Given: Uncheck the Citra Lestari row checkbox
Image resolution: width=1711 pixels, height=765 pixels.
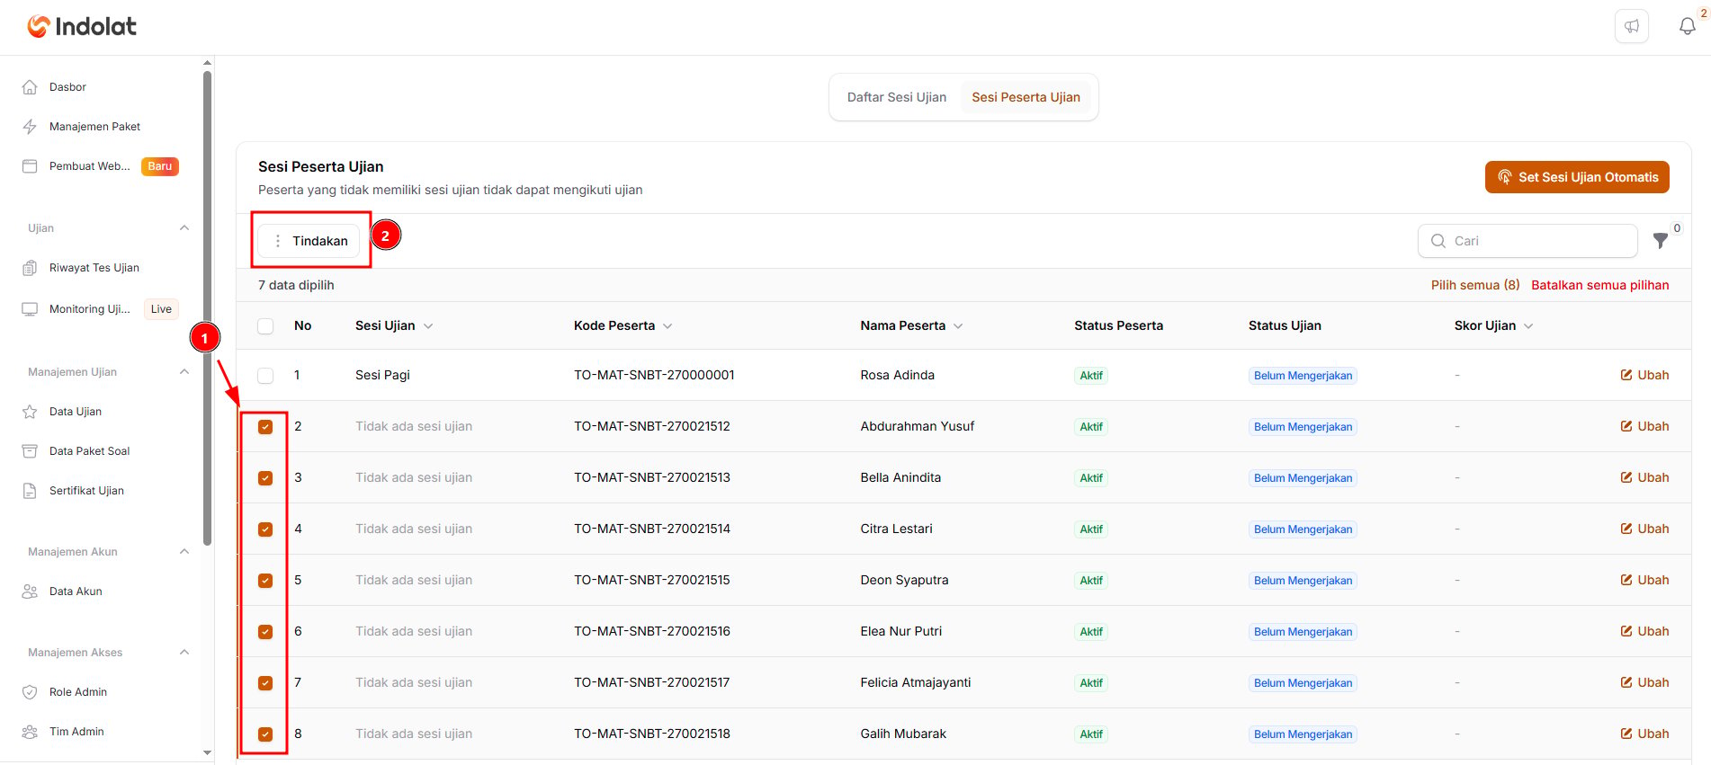Looking at the screenshot, I should [265, 529].
